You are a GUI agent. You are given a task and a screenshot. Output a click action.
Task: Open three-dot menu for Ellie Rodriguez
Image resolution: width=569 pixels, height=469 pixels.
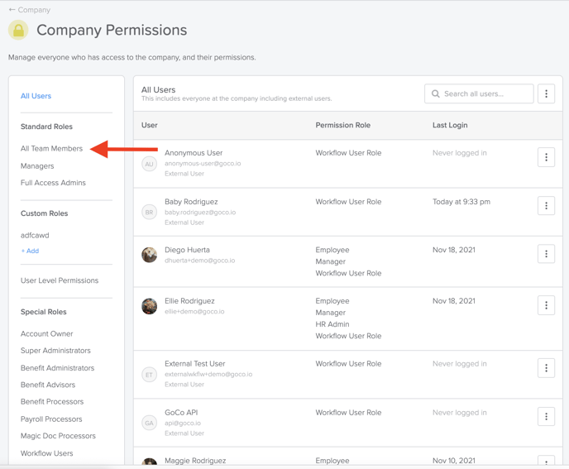coord(546,305)
